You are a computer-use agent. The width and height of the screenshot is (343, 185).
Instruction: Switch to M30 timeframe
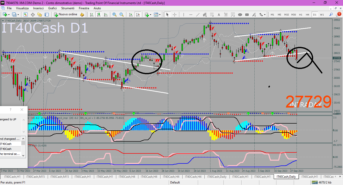point(294,15)
